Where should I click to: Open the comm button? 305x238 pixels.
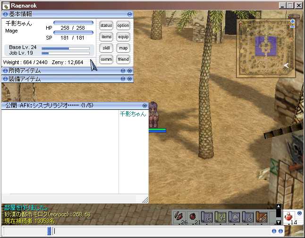point(106,59)
